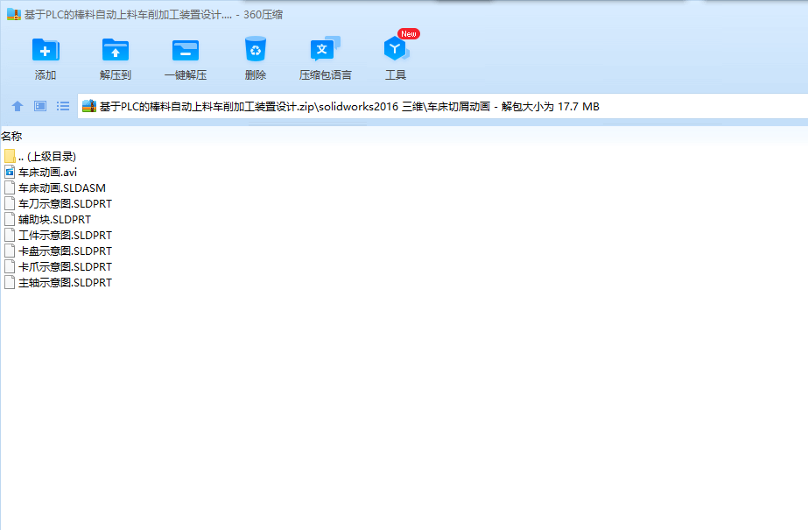
Task: Click the 添加 (Add) toolbar icon
Action: [46, 51]
